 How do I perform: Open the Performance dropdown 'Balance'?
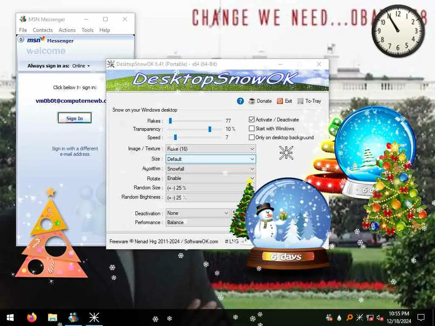[x=199, y=222]
